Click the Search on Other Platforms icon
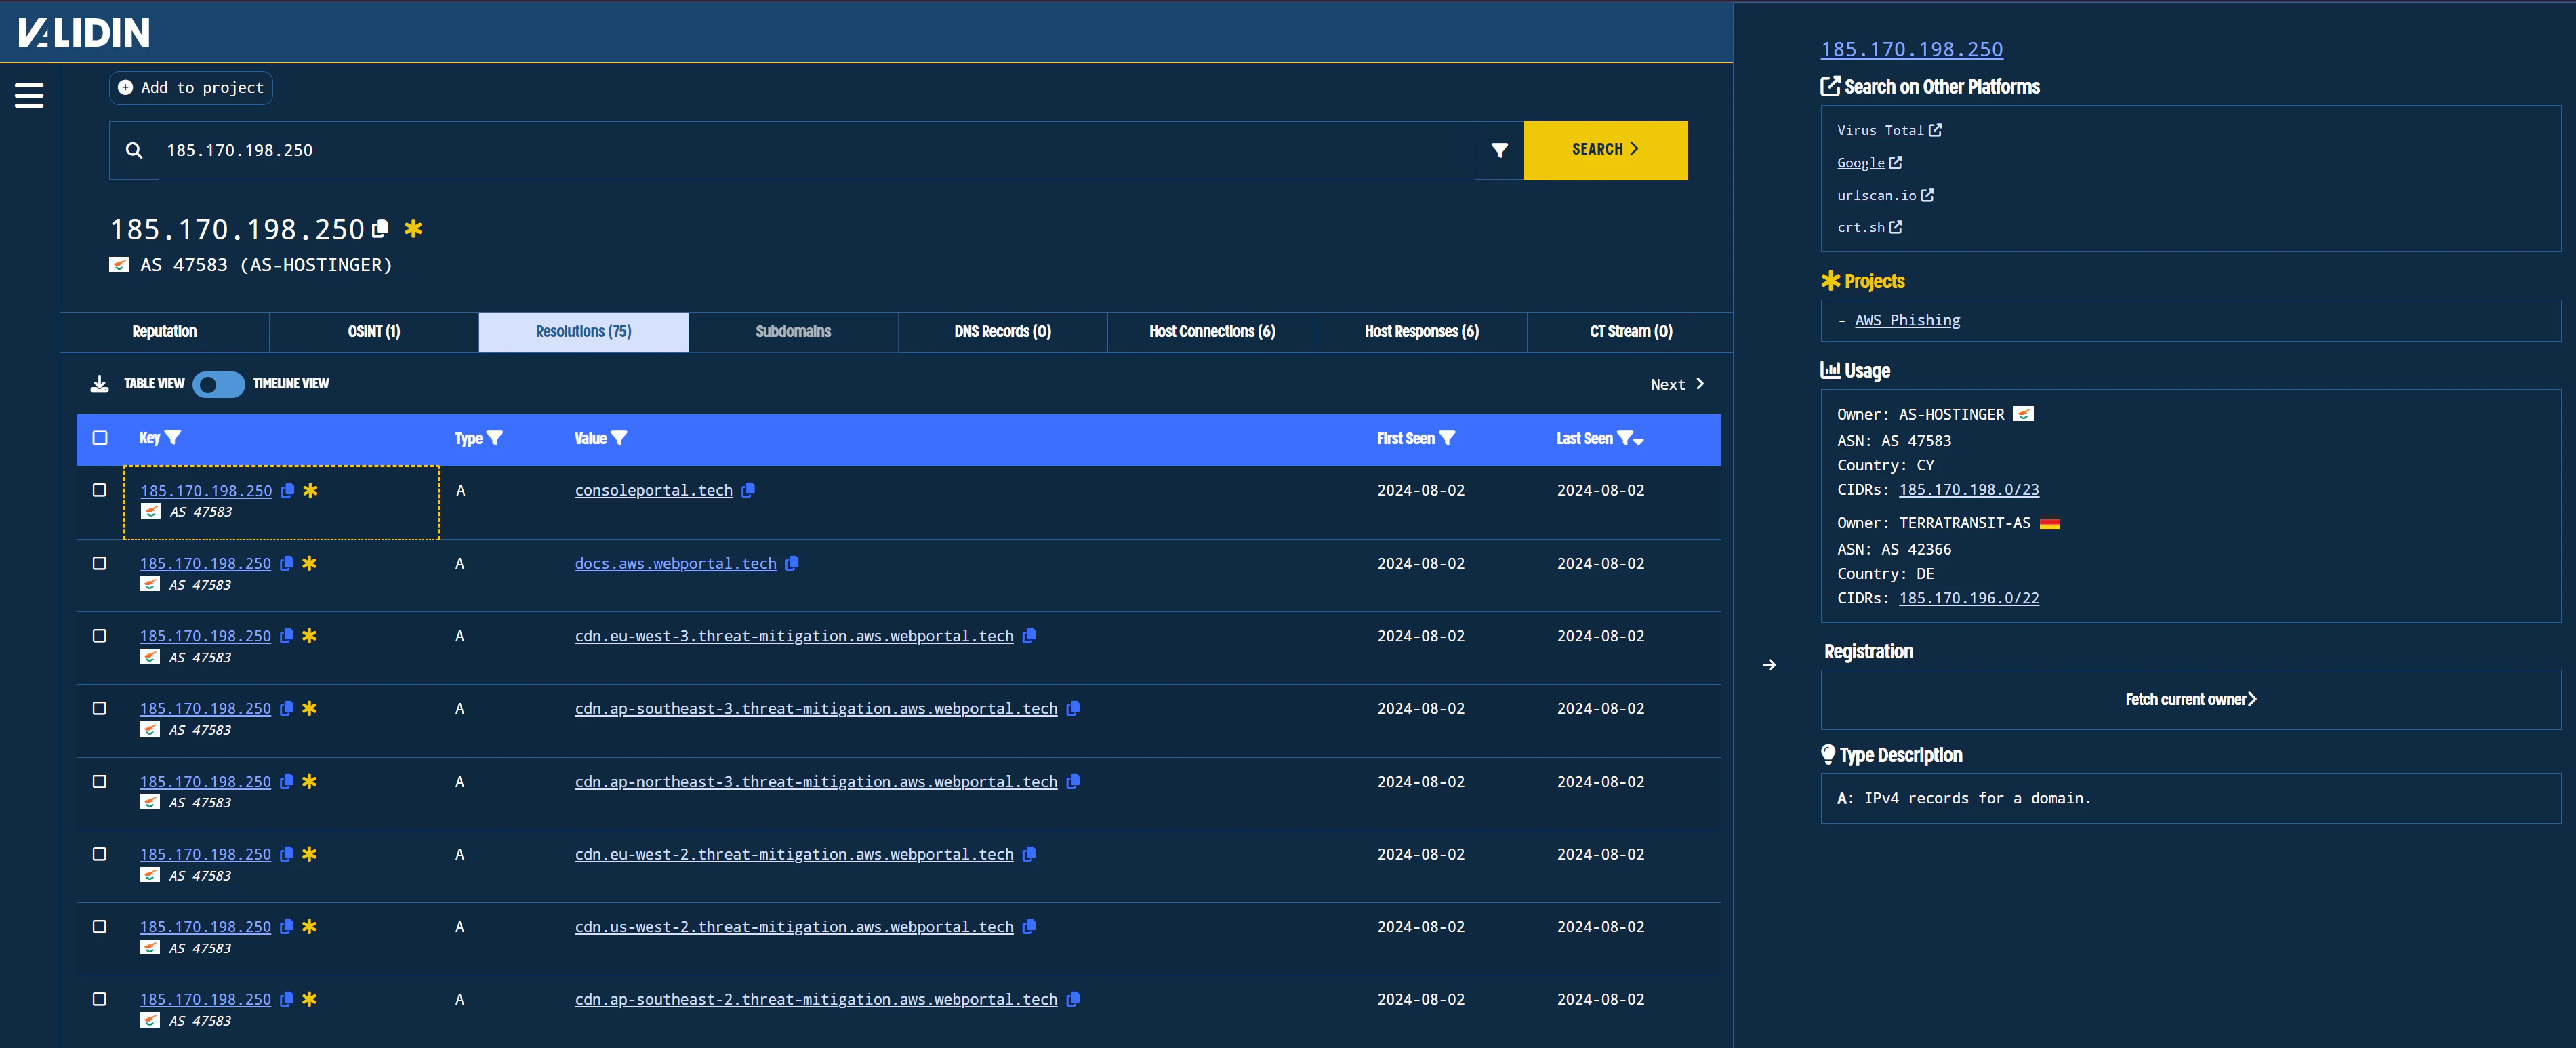 tap(1830, 87)
